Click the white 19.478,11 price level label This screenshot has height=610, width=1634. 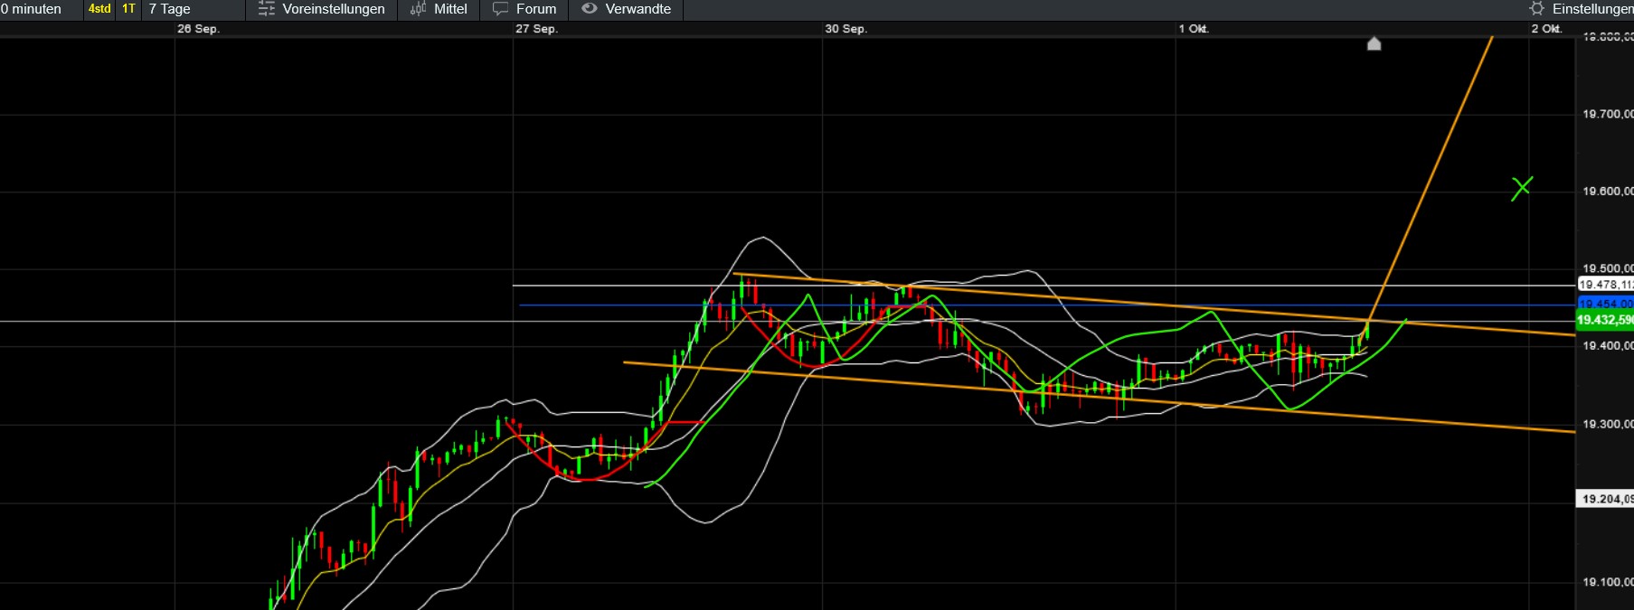click(x=1605, y=285)
